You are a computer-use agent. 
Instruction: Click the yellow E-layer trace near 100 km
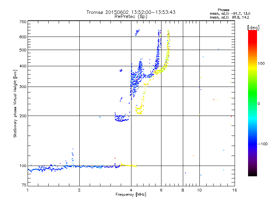[128, 165]
